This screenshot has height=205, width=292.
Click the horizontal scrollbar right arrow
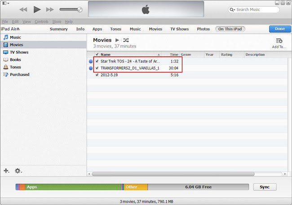(x=285, y=174)
